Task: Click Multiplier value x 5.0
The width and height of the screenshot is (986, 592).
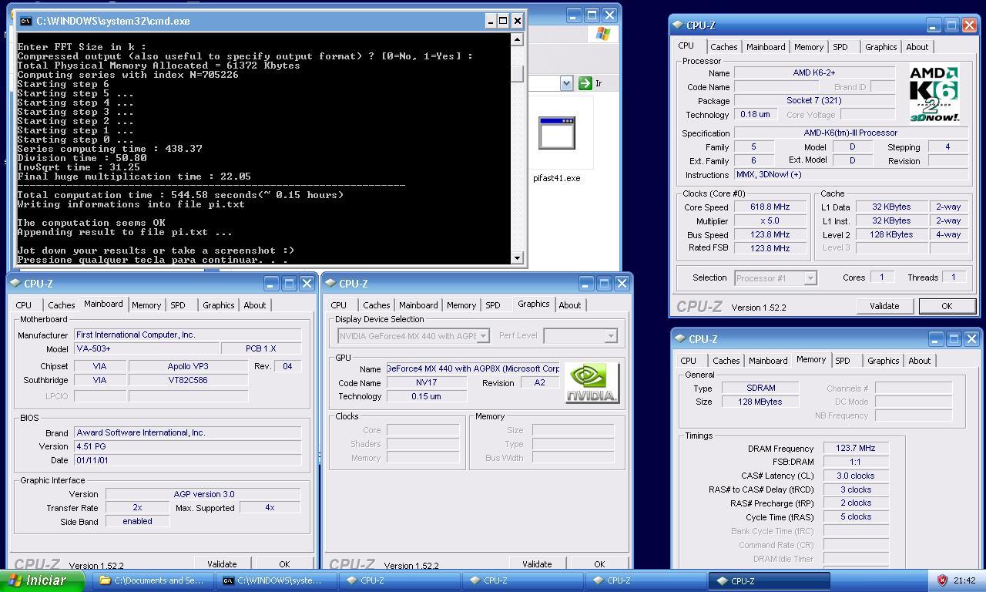Action: point(770,221)
